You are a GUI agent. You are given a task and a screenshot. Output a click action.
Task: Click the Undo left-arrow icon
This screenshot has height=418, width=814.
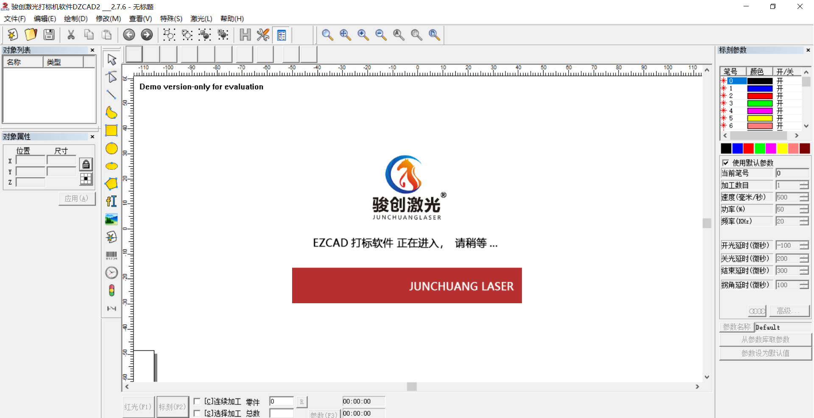(x=129, y=35)
